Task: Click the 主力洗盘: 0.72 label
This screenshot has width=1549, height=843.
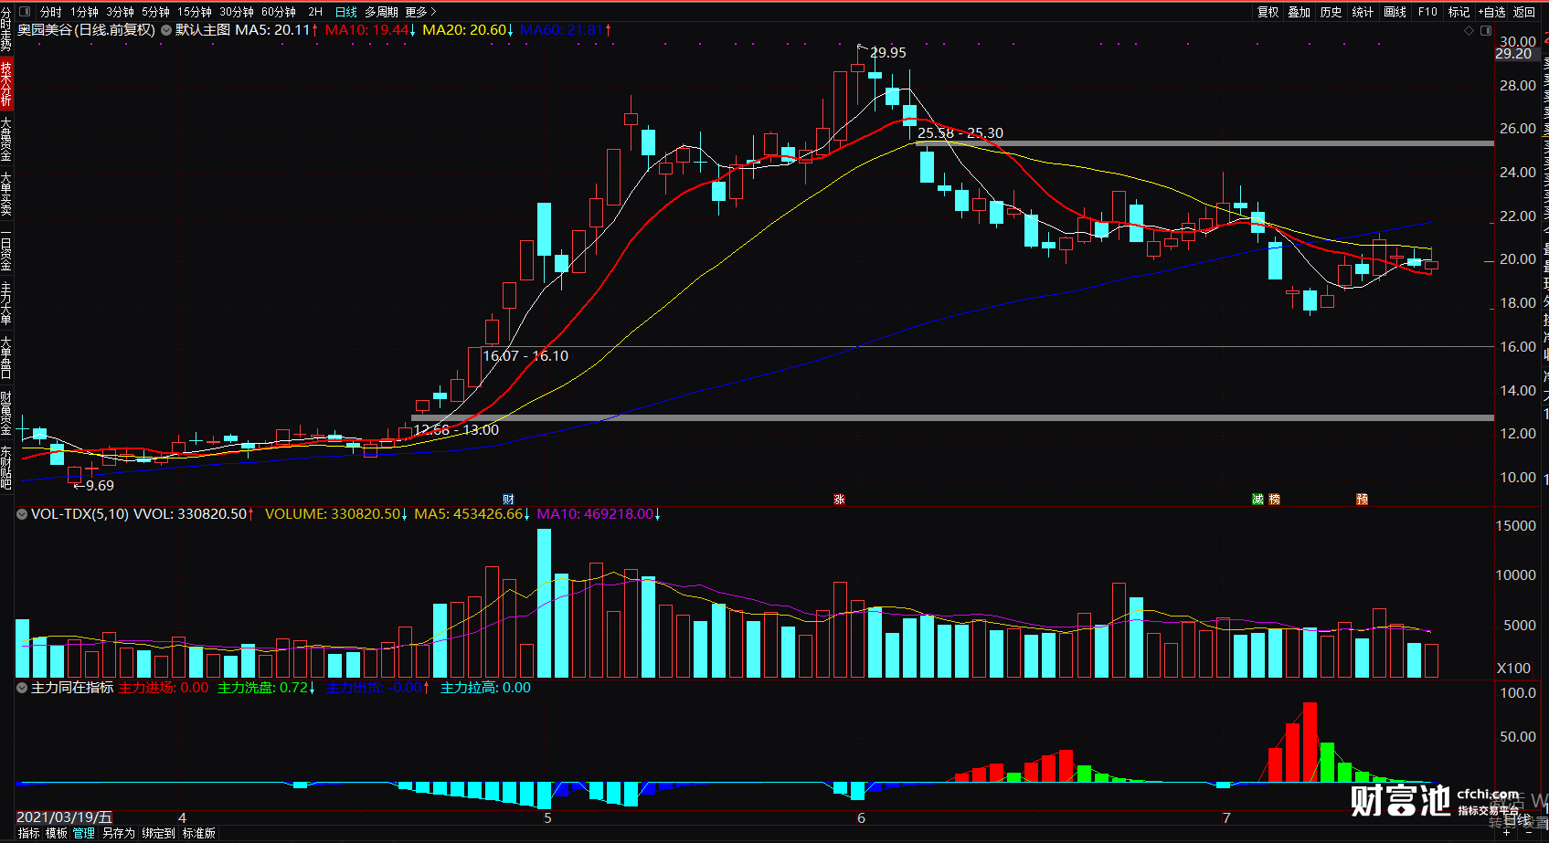Action: click(x=266, y=688)
